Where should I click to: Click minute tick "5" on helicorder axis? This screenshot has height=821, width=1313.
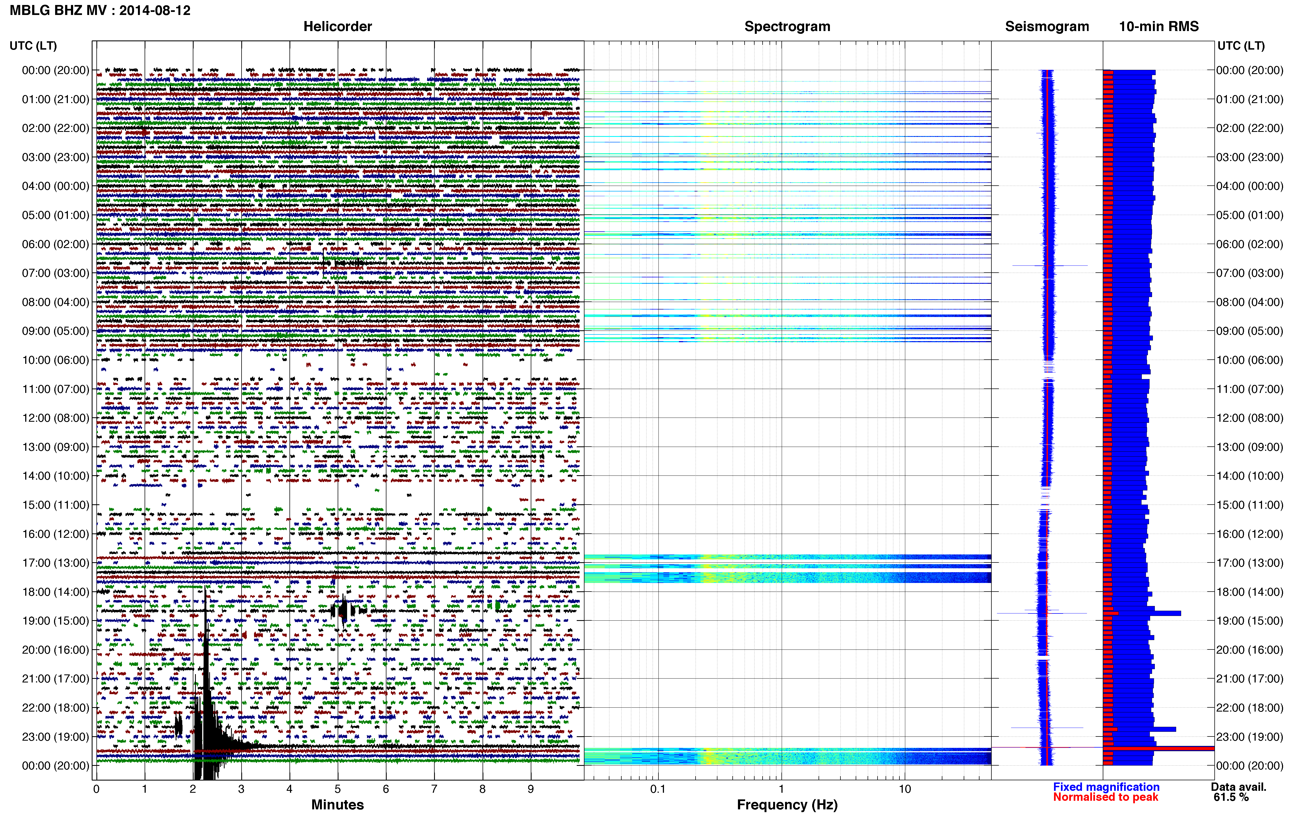338,789
